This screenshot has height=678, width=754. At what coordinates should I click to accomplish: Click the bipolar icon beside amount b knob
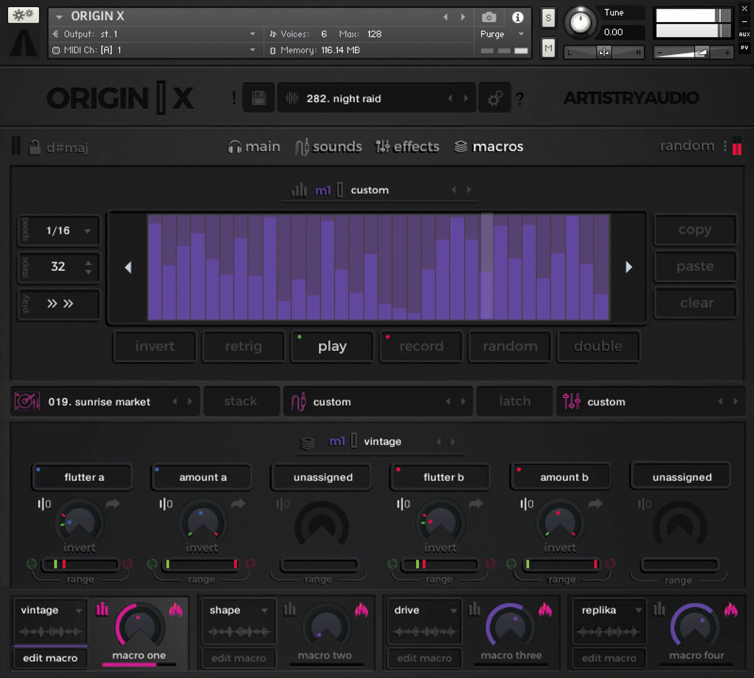(527, 504)
